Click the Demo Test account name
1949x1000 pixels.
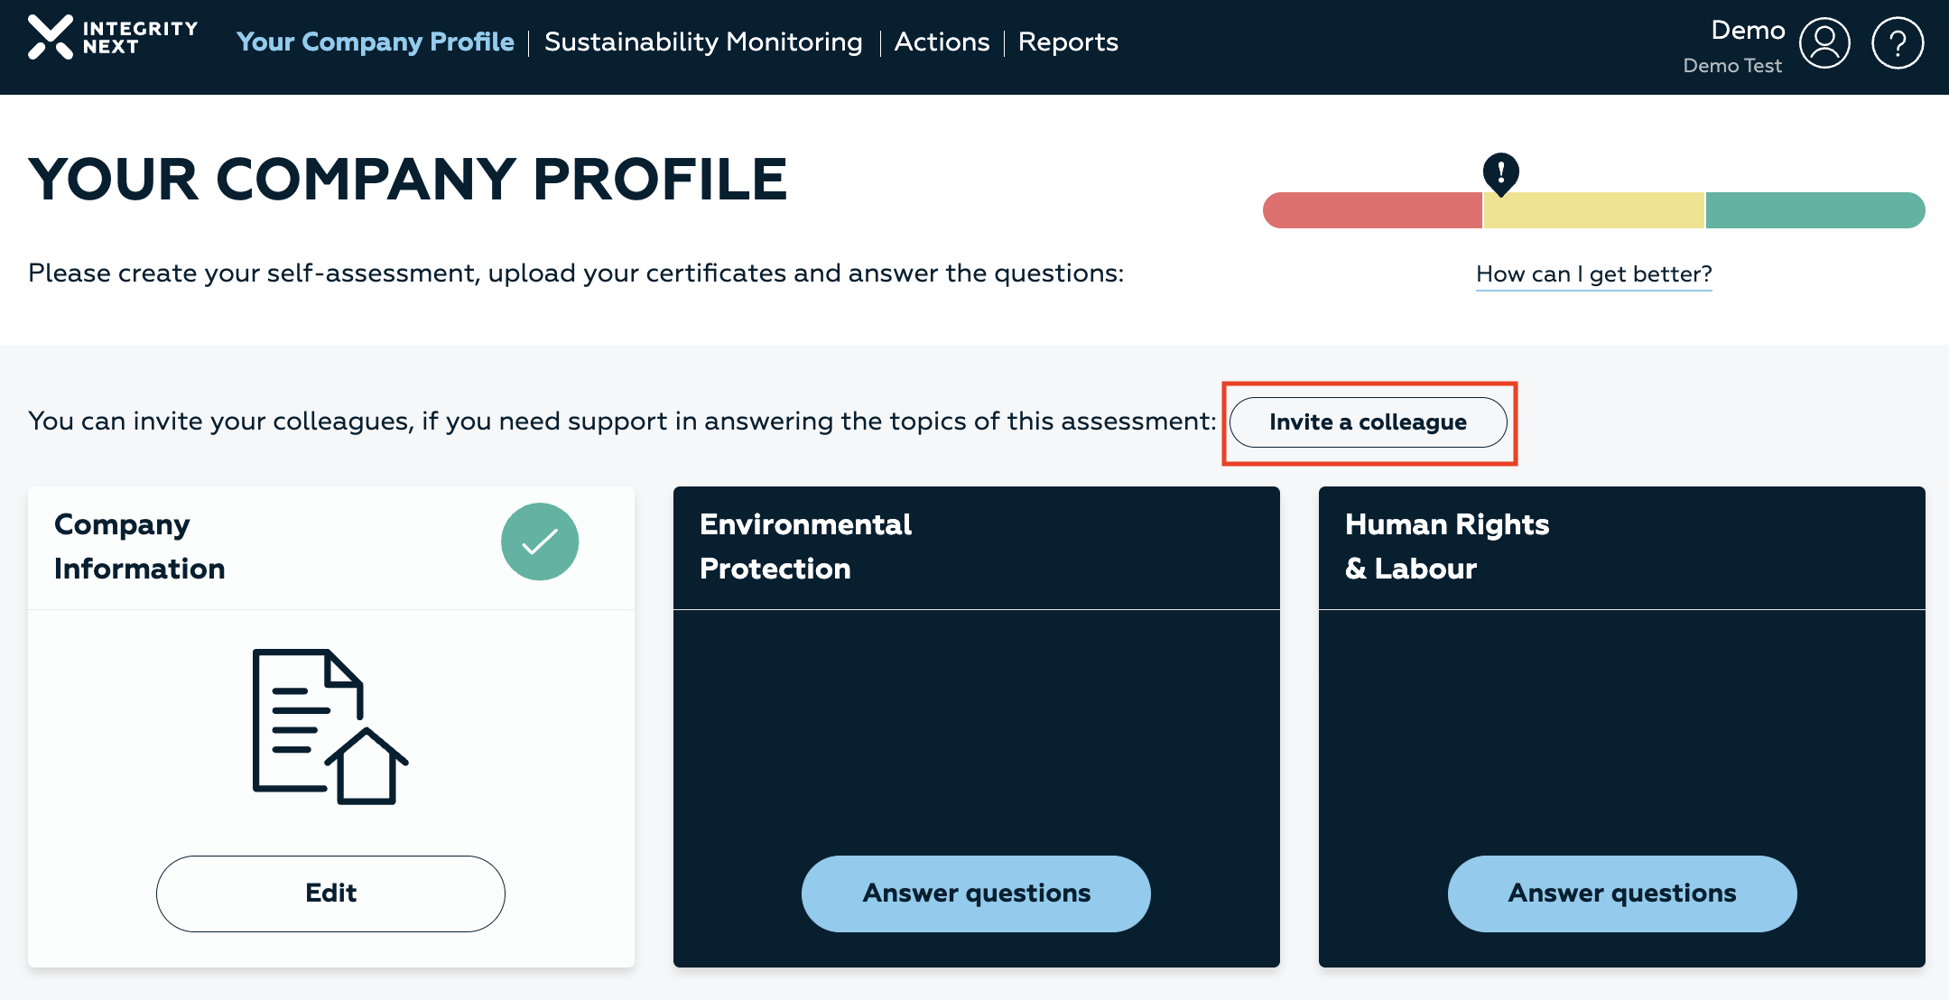point(1731,66)
